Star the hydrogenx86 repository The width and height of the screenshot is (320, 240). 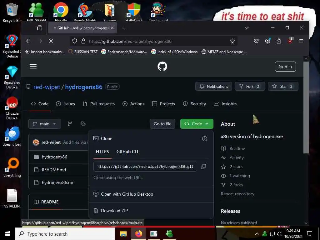click(283, 86)
